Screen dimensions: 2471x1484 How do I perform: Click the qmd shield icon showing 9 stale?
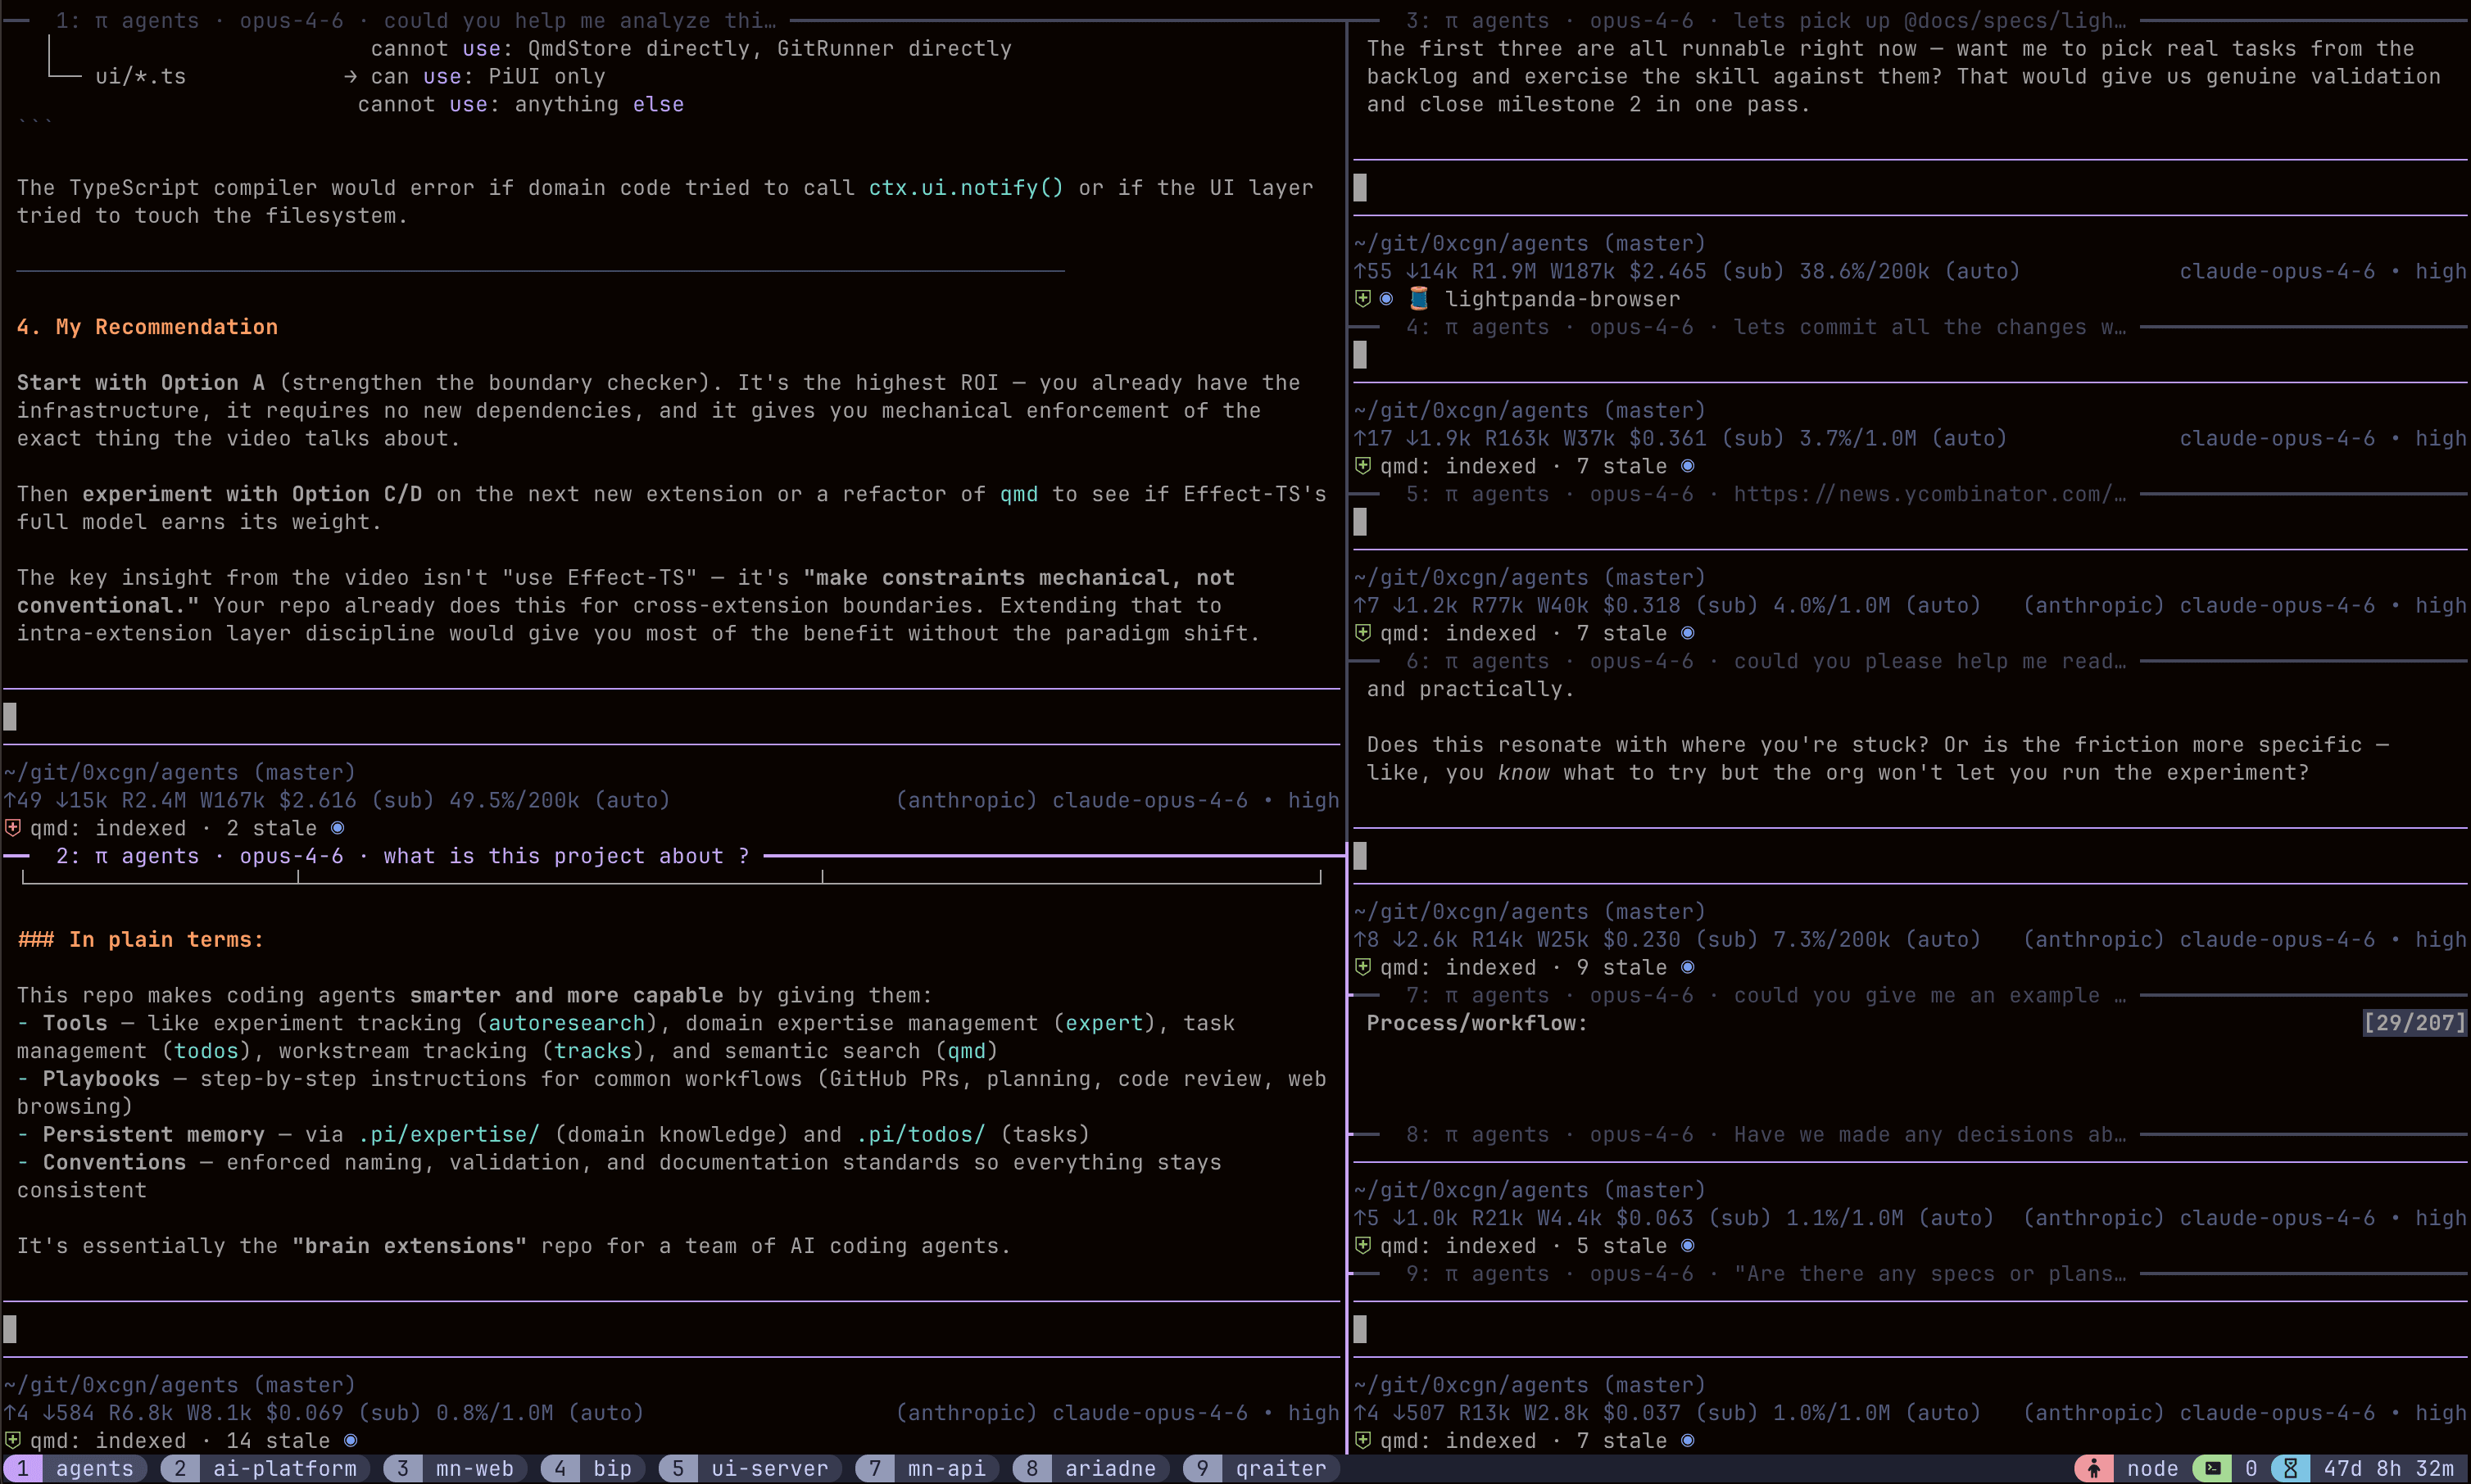pyautogui.click(x=1362, y=967)
